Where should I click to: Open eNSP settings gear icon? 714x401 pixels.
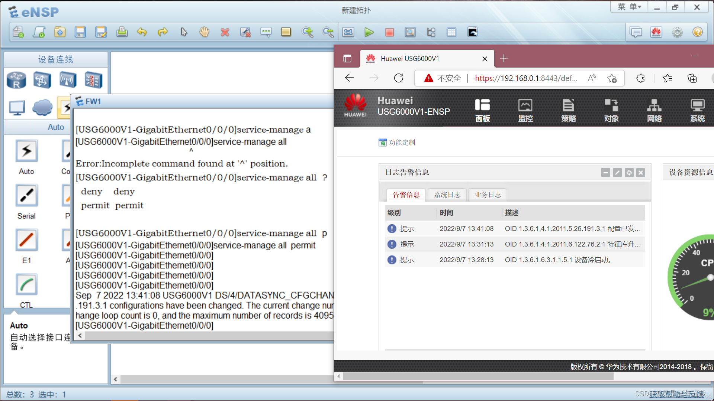click(677, 32)
